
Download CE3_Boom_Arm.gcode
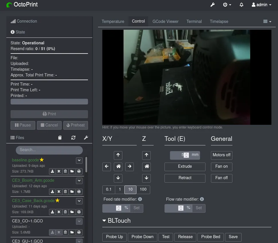point(52,192)
